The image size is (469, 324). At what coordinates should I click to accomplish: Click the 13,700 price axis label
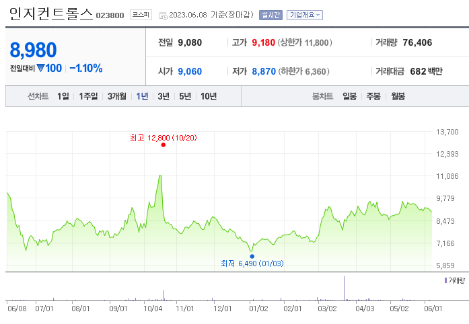coord(447,132)
